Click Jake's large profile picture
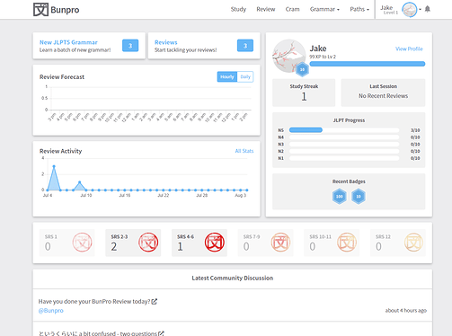The width and height of the screenshot is (452, 336). pyautogui.click(x=288, y=56)
